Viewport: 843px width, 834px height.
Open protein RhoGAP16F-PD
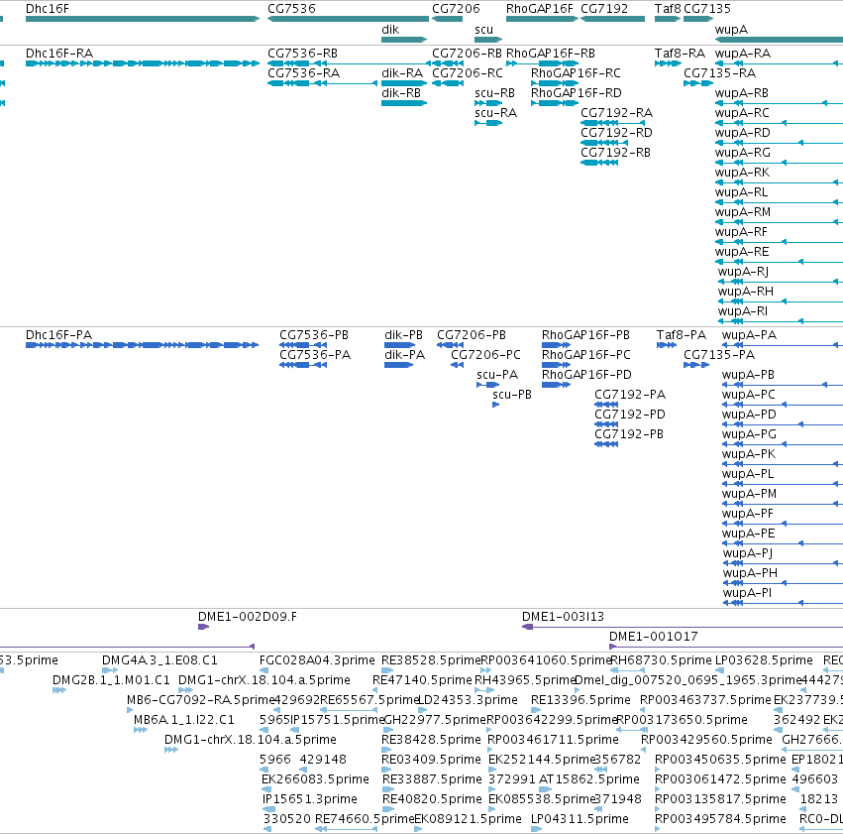(x=556, y=385)
